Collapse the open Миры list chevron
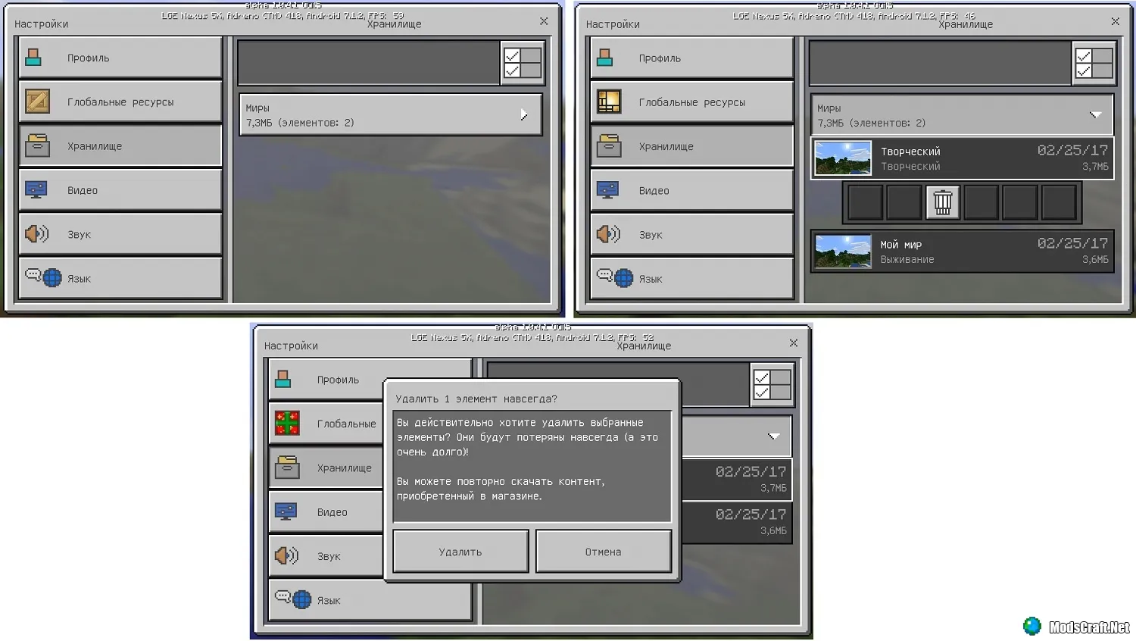 [1096, 114]
